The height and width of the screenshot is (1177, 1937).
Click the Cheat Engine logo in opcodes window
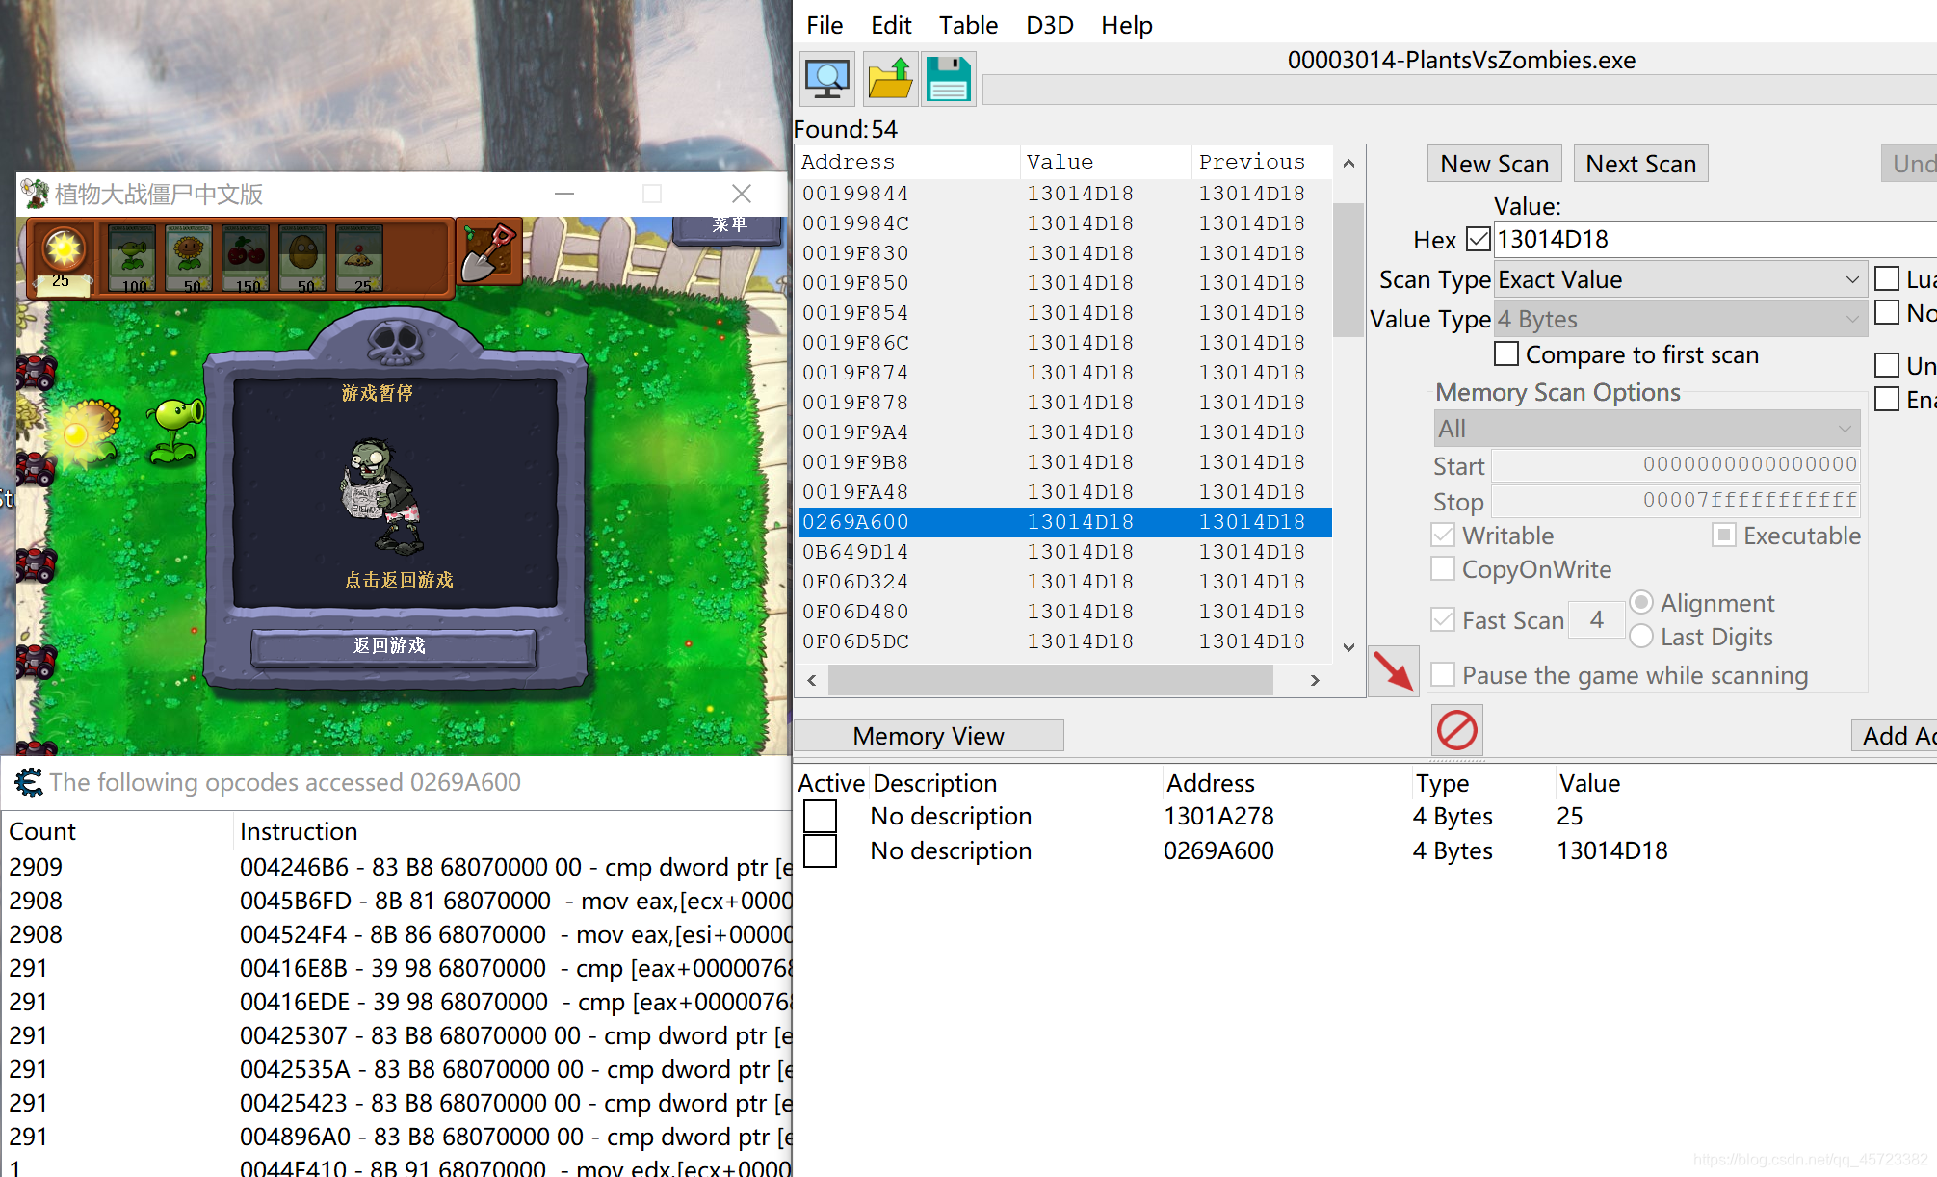coord(28,782)
